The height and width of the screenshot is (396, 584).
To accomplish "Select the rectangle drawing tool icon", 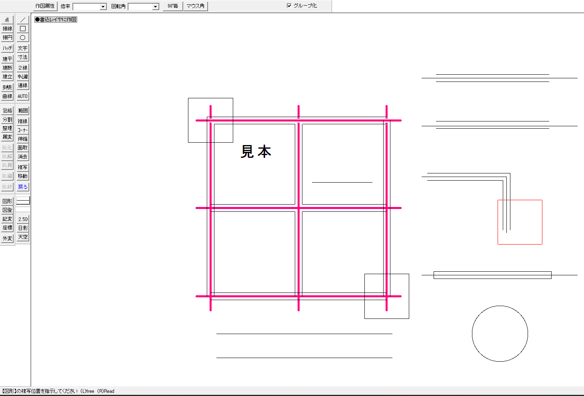I will click(23, 28).
